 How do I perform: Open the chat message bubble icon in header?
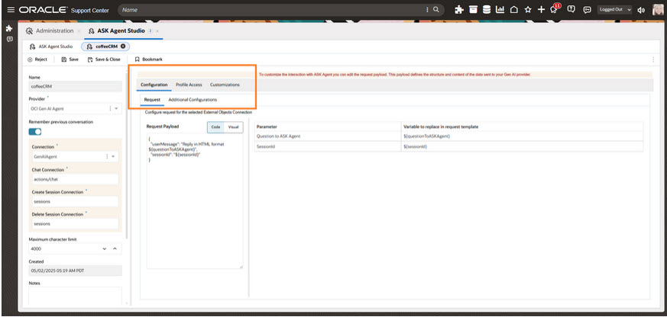[x=587, y=9]
